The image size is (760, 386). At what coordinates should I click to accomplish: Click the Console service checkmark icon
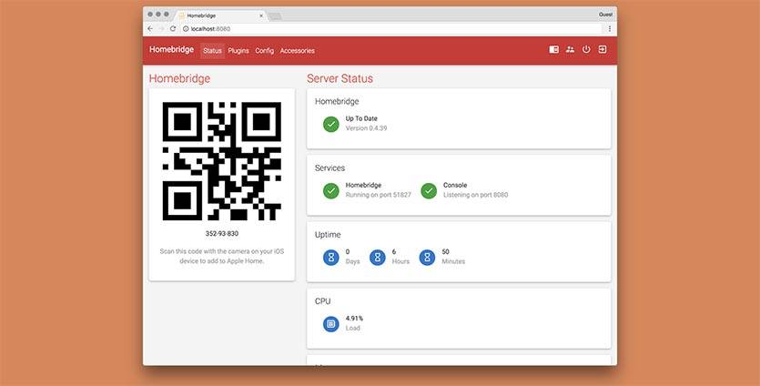coord(429,190)
